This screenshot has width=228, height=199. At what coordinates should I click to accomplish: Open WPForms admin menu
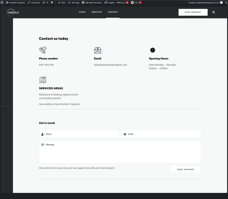click(123, 2)
